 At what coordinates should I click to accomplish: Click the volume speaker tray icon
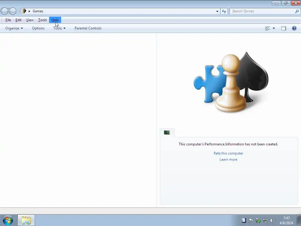pos(272,220)
